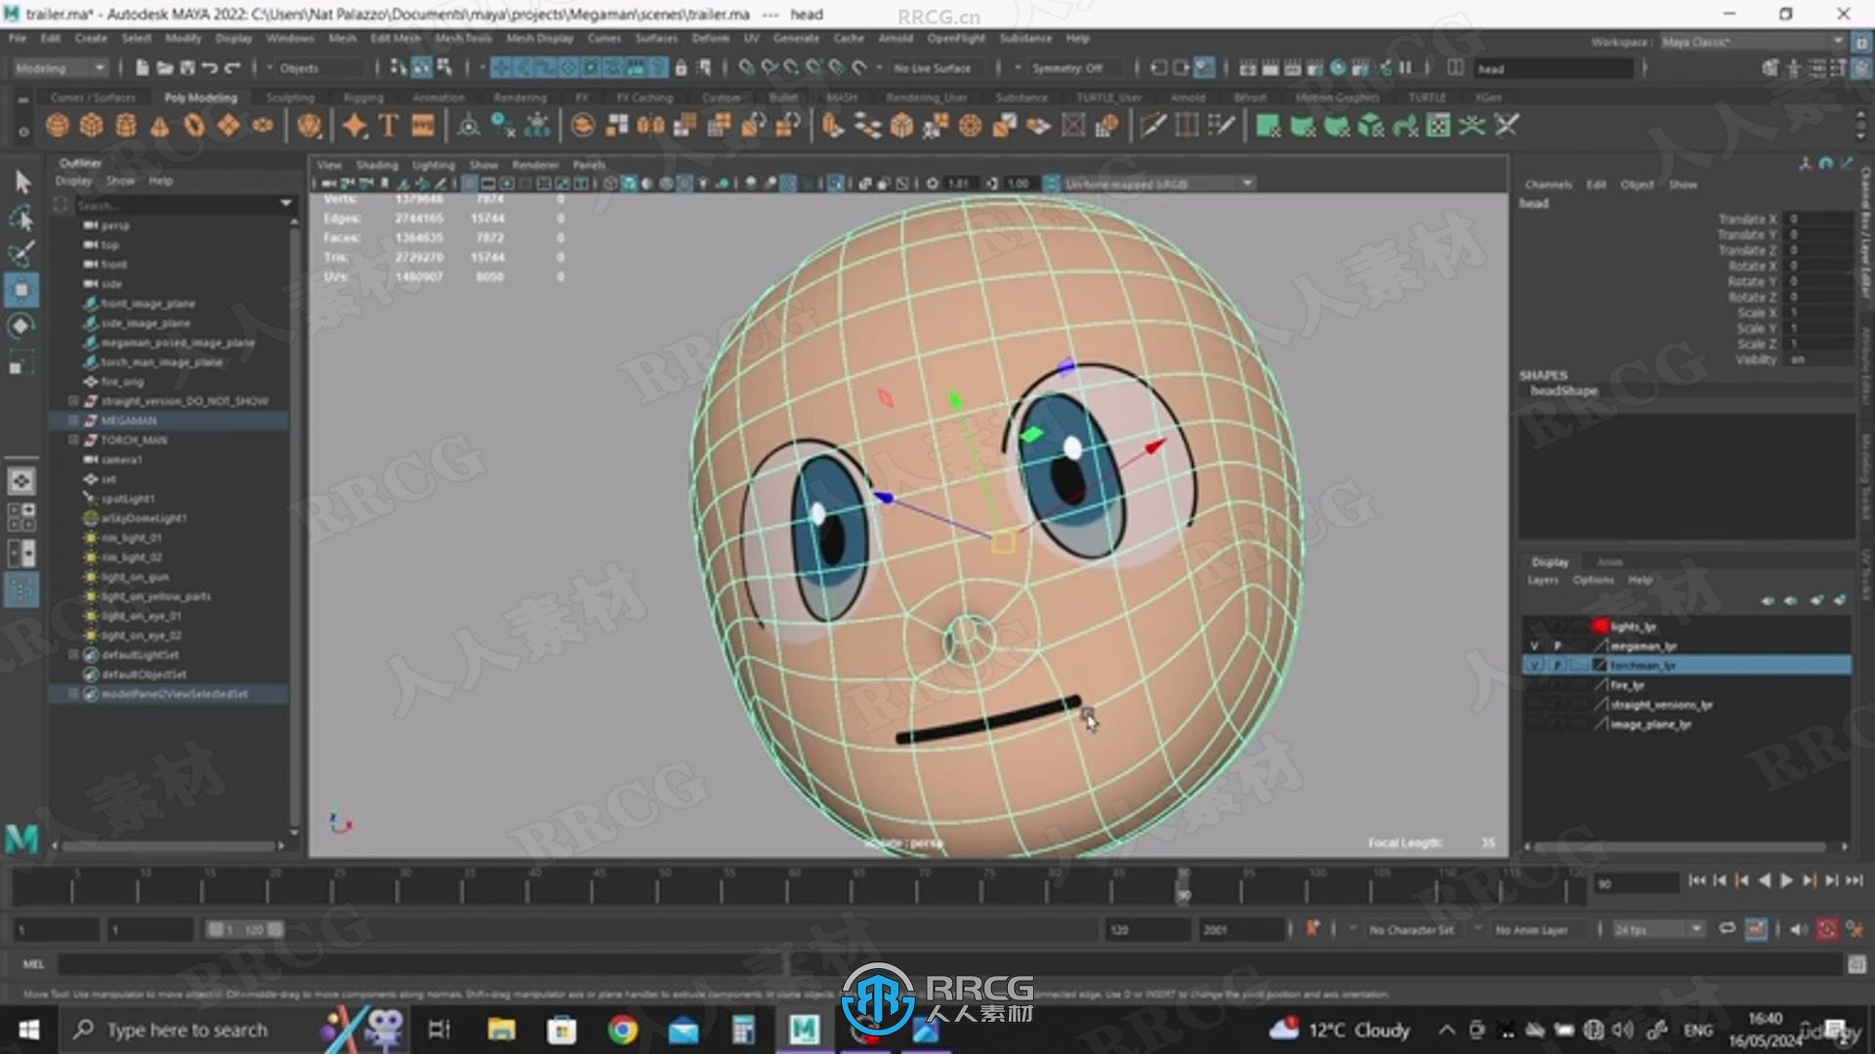This screenshot has width=1875, height=1054.
Task: Open the Modeling menu set dropdown
Action: point(61,67)
